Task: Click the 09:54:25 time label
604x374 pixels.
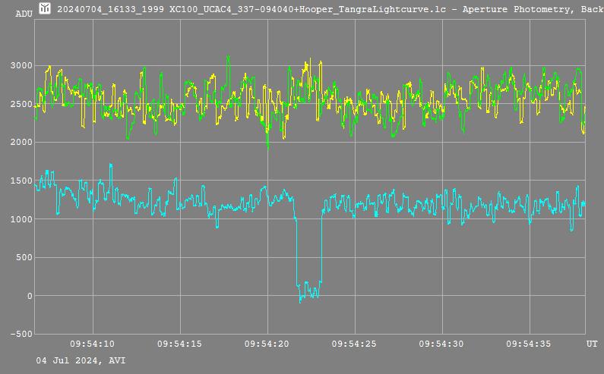Action: 354,344
